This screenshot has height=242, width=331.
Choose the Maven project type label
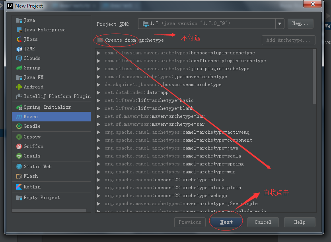(x=31, y=117)
